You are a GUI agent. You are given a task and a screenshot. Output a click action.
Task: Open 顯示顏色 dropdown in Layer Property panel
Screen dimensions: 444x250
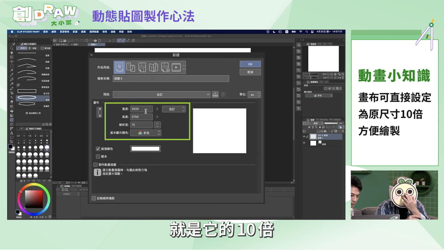click(x=319, y=95)
